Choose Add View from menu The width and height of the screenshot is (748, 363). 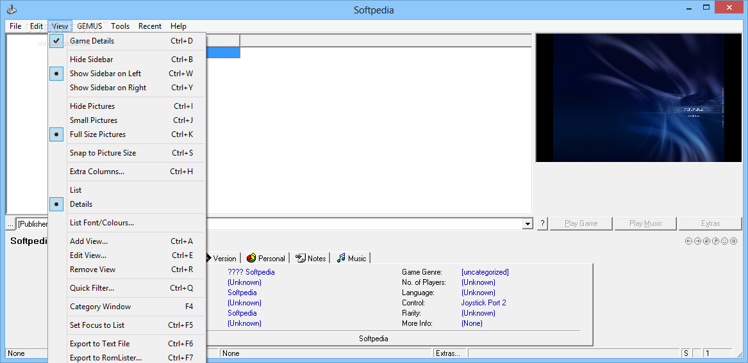tap(128, 241)
